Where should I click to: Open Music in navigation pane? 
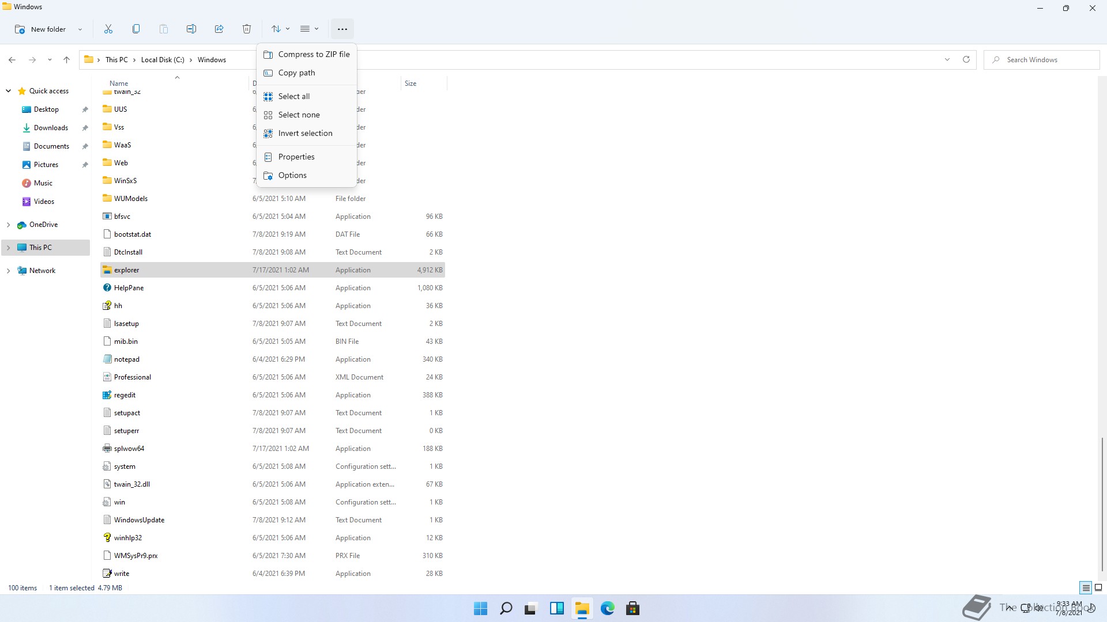[x=43, y=183]
